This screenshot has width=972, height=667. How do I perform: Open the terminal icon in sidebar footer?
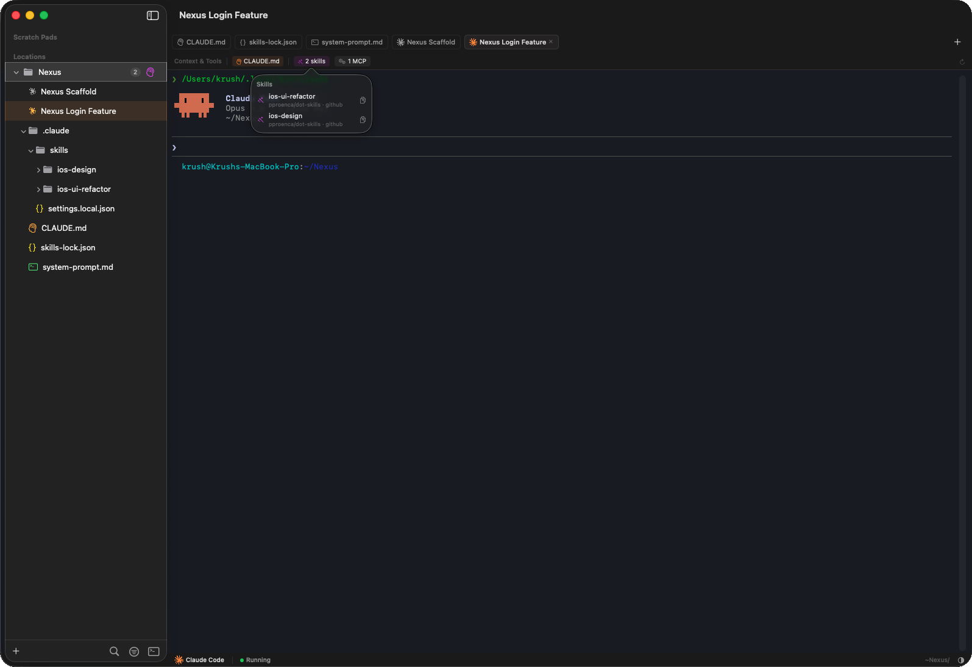tap(154, 651)
